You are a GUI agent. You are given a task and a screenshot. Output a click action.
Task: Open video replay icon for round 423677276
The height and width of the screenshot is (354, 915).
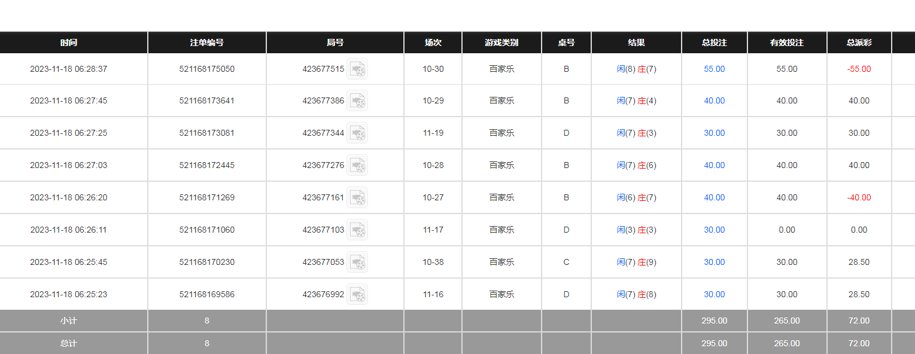(357, 166)
